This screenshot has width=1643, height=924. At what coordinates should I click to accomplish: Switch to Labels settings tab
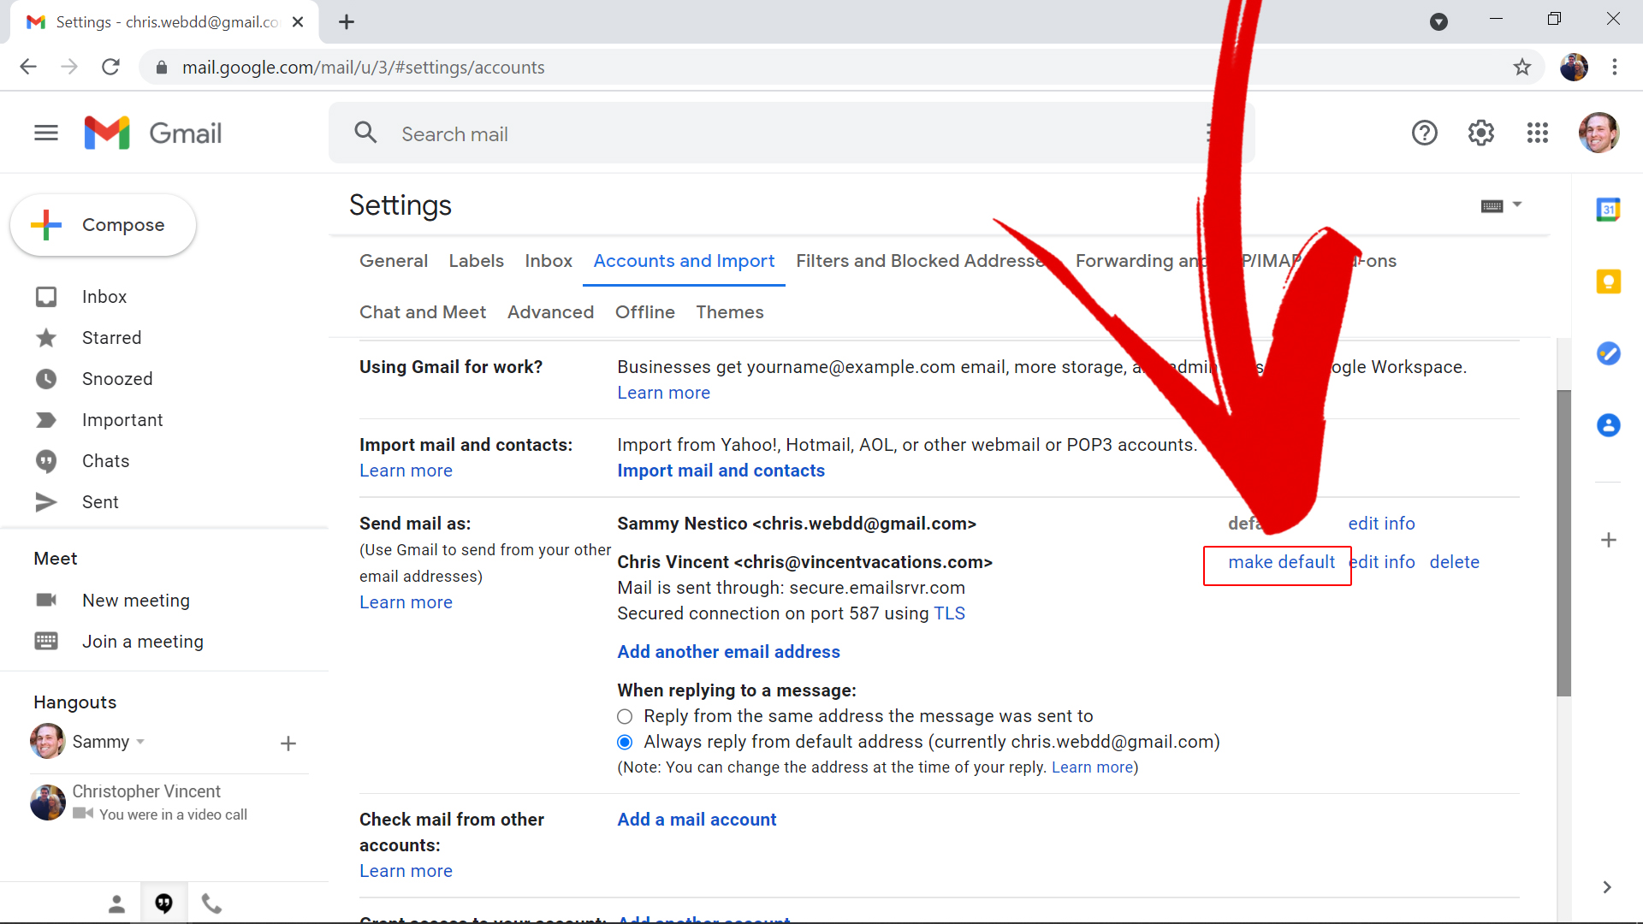point(477,261)
